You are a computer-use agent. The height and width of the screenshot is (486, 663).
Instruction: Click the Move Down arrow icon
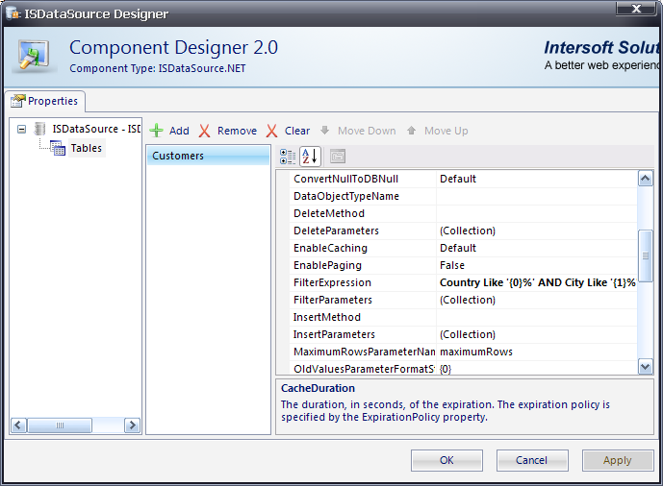tap(324, 130)
